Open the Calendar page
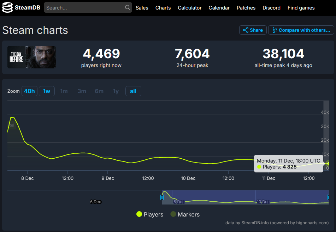This screenshot has height=232, width=336. tap(219, 8)
